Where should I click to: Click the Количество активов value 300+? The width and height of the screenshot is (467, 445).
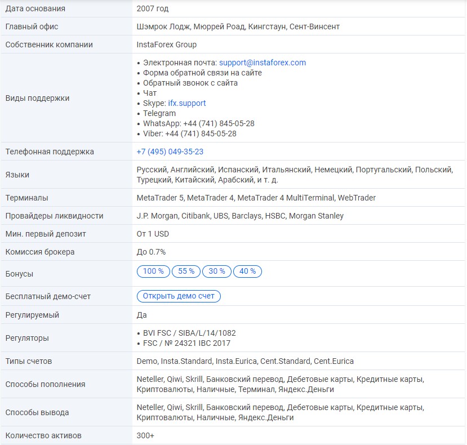pyautogui.click(x=145, y=435)
